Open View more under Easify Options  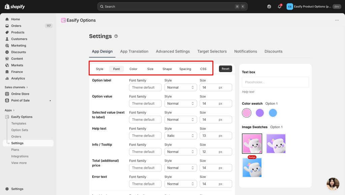pyautogui.click(x=19, y=163)
